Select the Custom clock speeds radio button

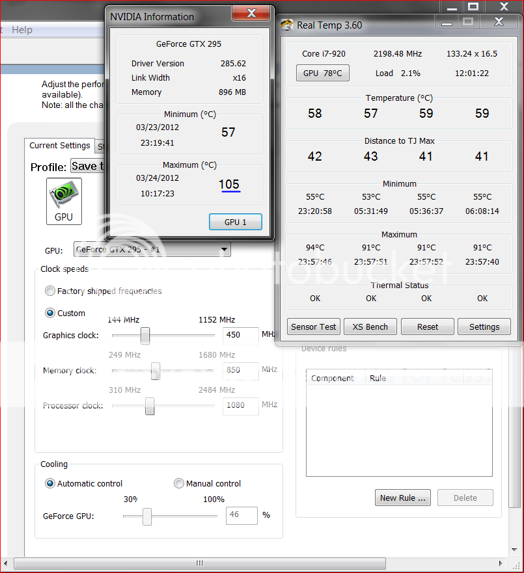coord(50,313)
